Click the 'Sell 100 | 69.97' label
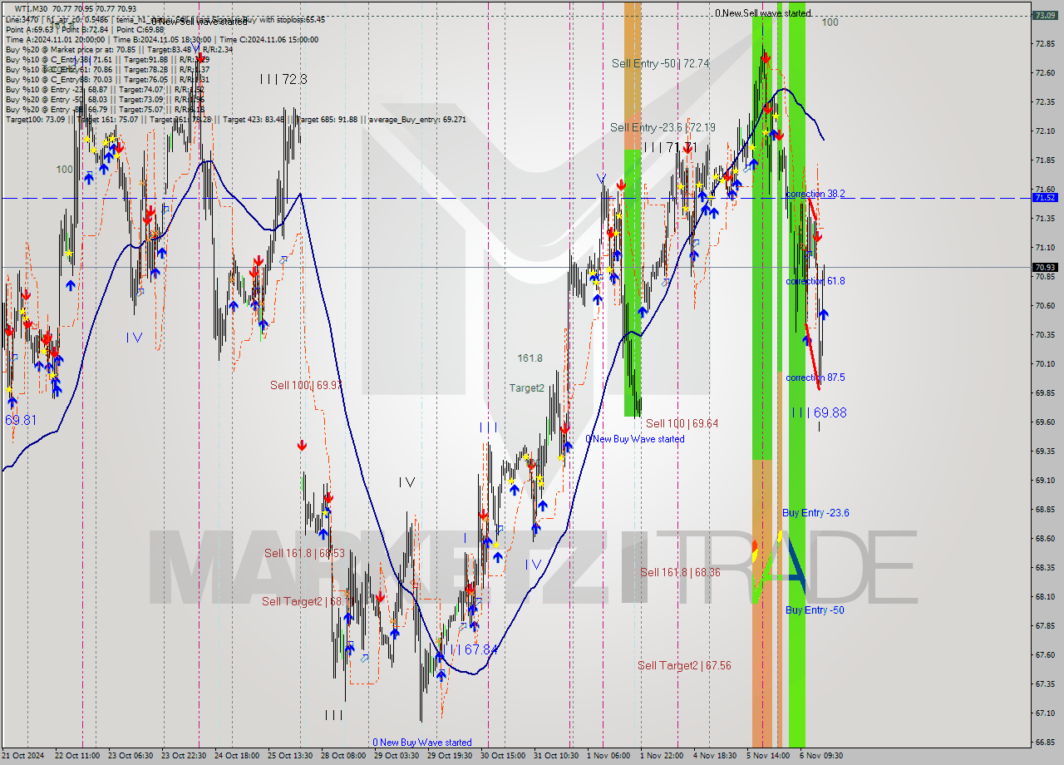Screen dimensions: 1064x765 pyautogui.click(x=306, y=386)
